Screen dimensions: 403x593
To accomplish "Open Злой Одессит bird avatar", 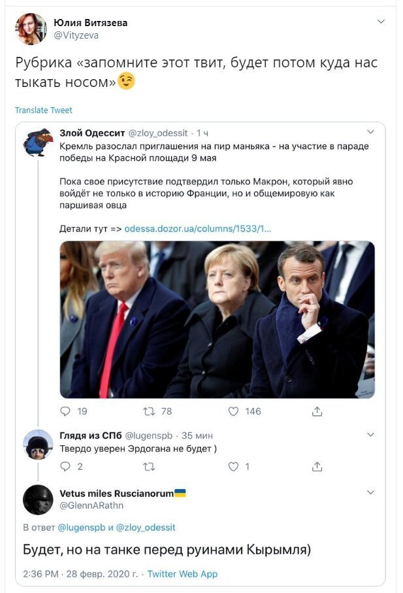I will [x=38, y=143].
